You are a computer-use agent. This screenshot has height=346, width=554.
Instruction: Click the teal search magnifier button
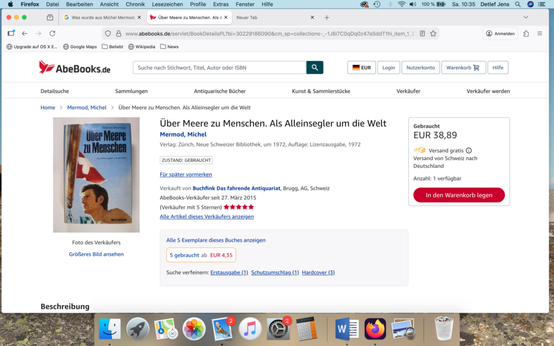point(314,68)
